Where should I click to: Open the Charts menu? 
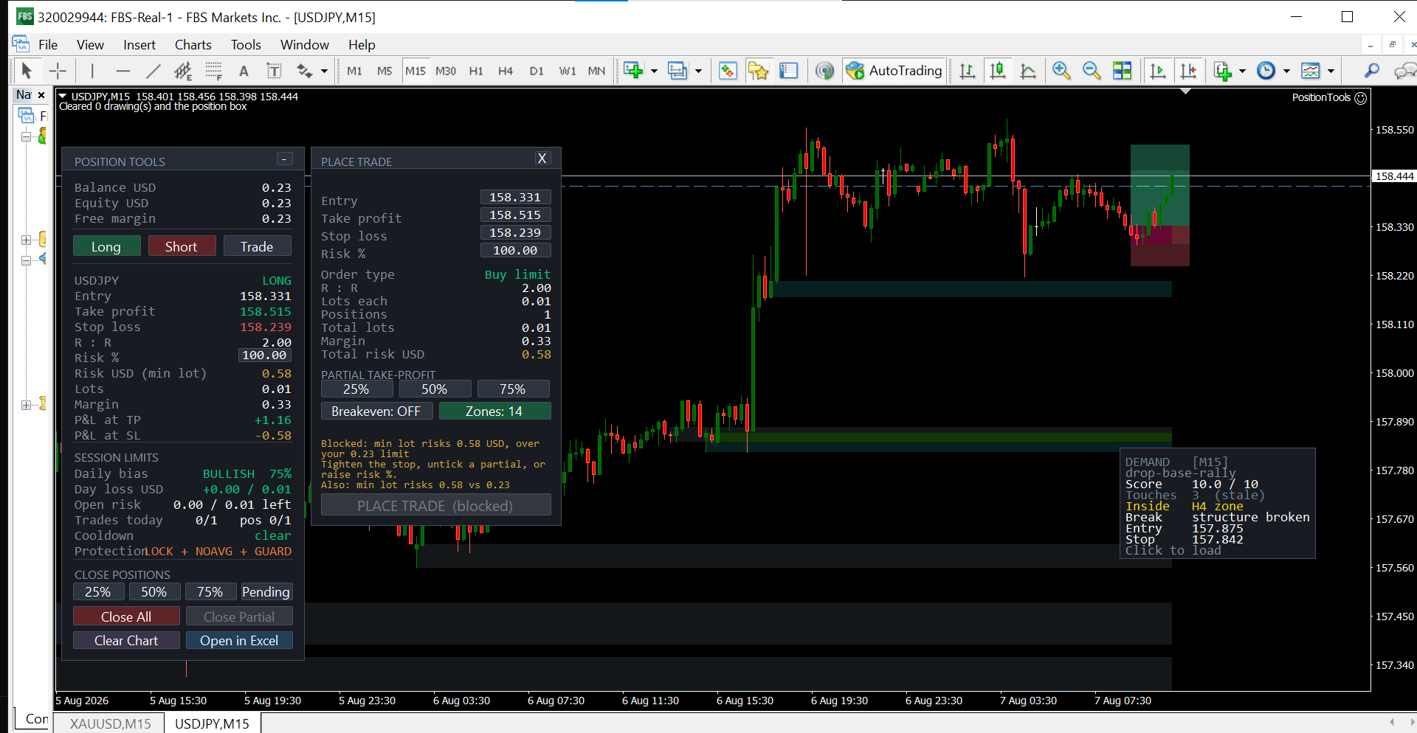[x=193, y=45]
